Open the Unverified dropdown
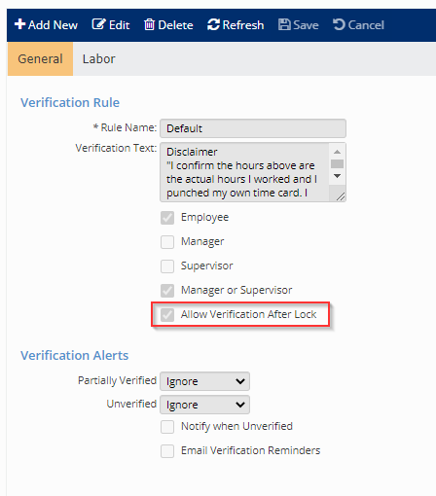 click(x=204, y=405)
